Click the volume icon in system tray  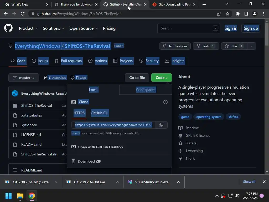(x=237, y=196)
